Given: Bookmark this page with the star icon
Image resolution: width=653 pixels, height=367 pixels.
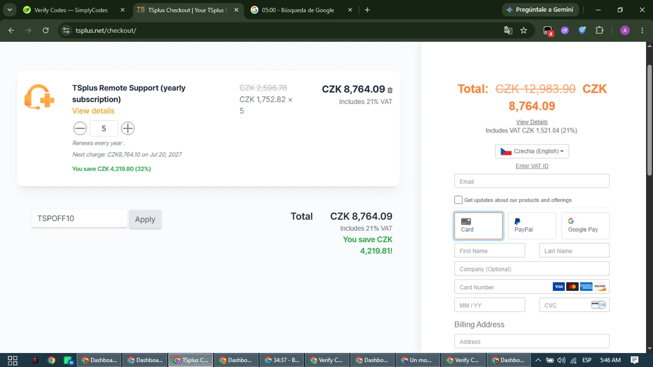Looking at the screenshot, I should 524,30.
